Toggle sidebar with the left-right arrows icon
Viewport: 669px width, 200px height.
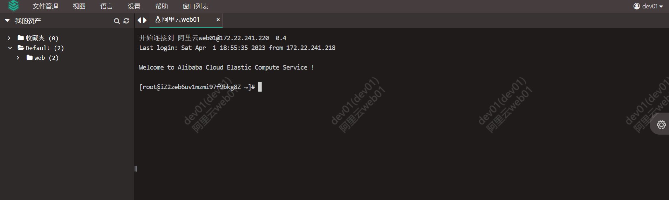click(x=142, y=20)
